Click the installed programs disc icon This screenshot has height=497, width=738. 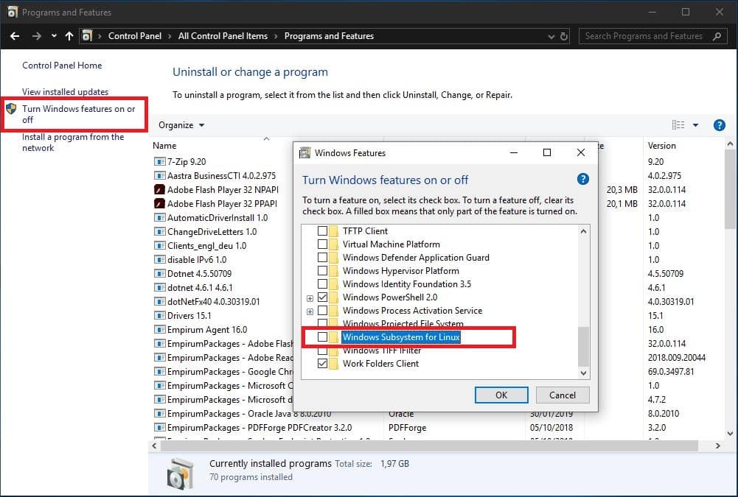pos(181,473)
